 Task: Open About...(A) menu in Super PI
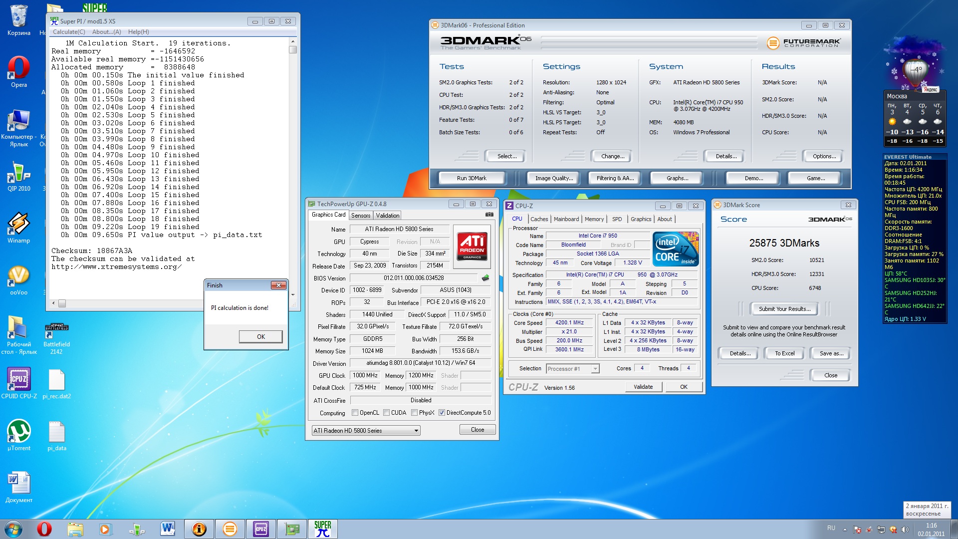tap(106, 32)
